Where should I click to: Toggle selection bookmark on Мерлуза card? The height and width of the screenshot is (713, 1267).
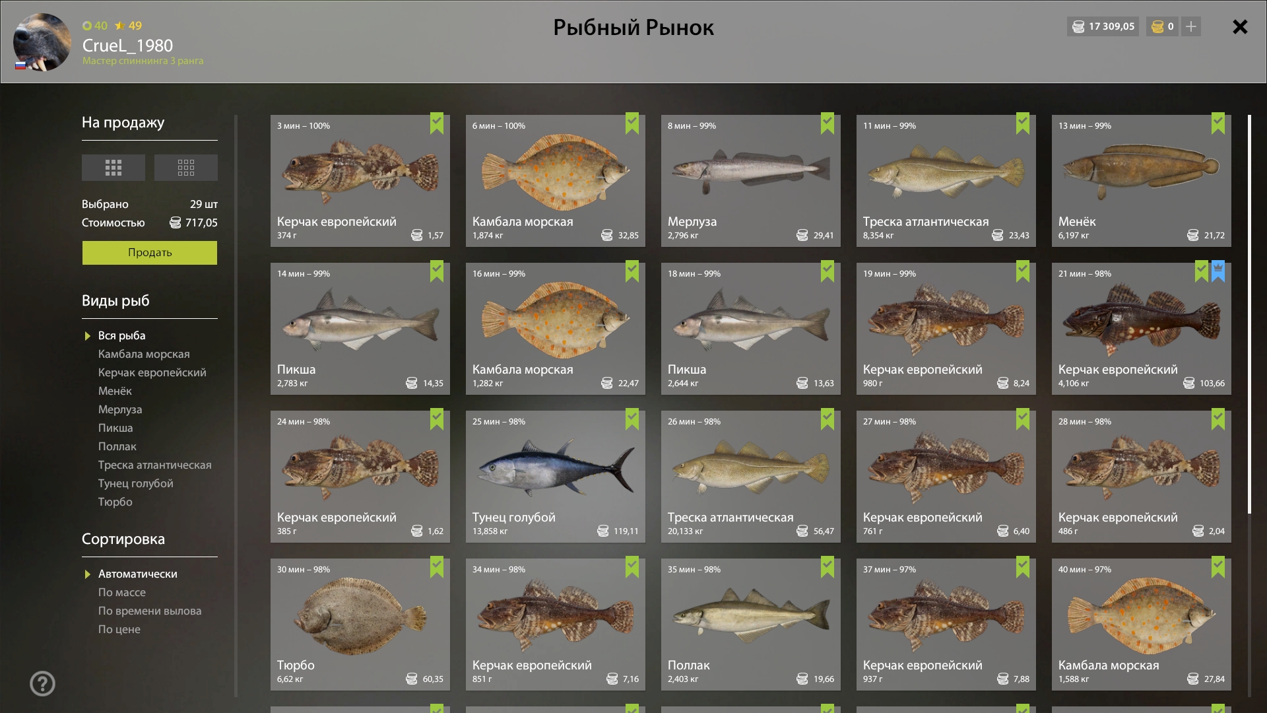tap(828, 123)
